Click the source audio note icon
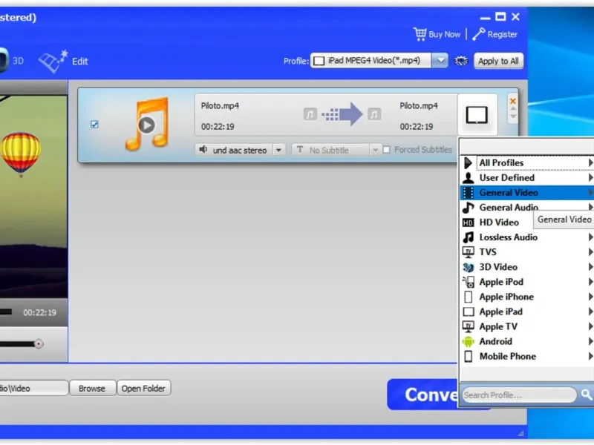Viewport: 594px width, 445px height. [310, 114]
